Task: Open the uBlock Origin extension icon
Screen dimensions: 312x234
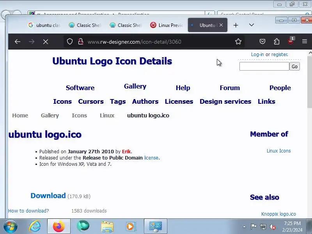Action: [x=291, y=41]
